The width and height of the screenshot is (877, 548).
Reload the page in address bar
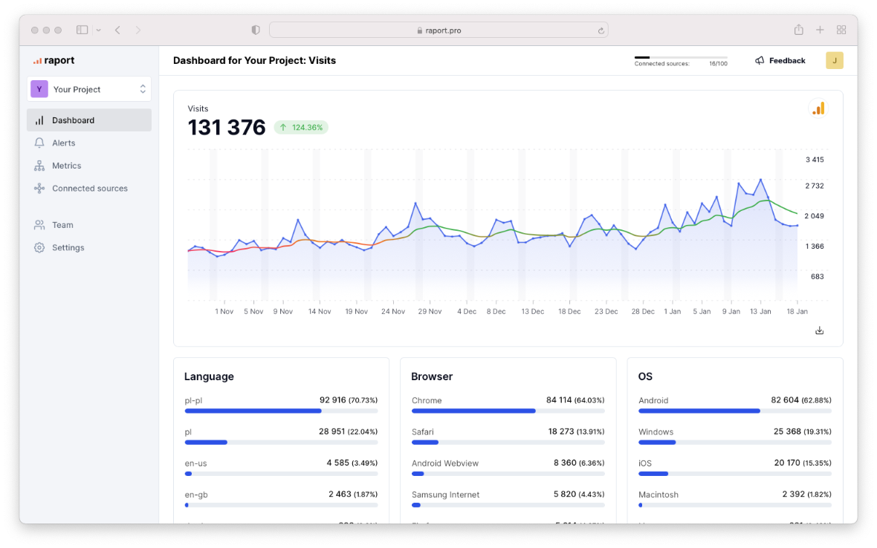(x=601, y=30)
